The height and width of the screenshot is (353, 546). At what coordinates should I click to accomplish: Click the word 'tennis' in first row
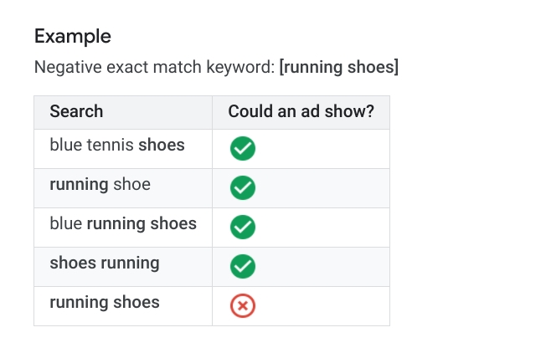point(110,146)
